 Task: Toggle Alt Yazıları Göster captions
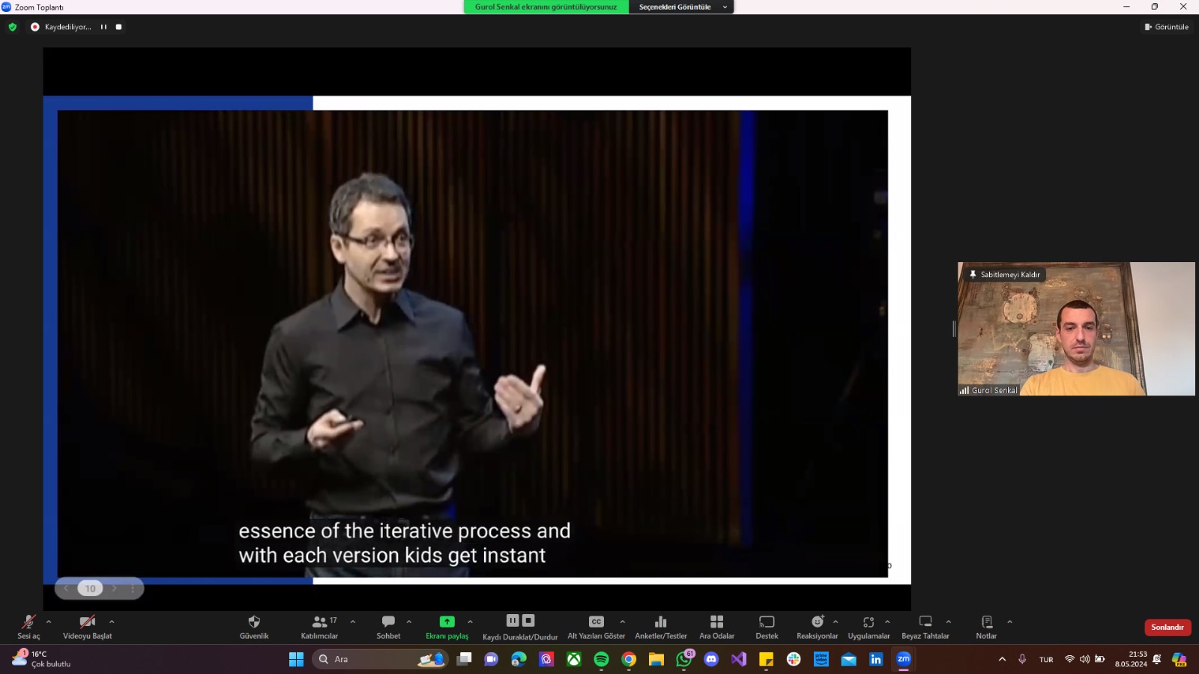(596, 622)
